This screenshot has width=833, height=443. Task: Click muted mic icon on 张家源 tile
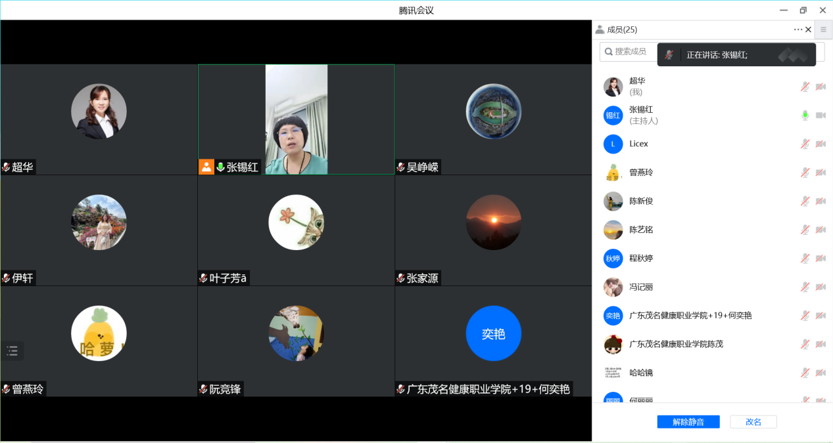(x=400, y=278)
